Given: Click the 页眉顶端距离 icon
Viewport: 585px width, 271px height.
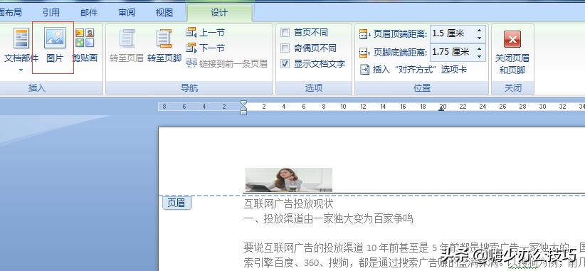Looking at the screenshot, I should (364, 34).
